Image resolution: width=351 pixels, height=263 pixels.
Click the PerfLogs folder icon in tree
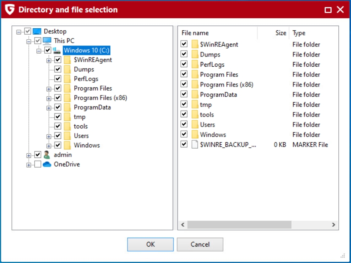67,79
